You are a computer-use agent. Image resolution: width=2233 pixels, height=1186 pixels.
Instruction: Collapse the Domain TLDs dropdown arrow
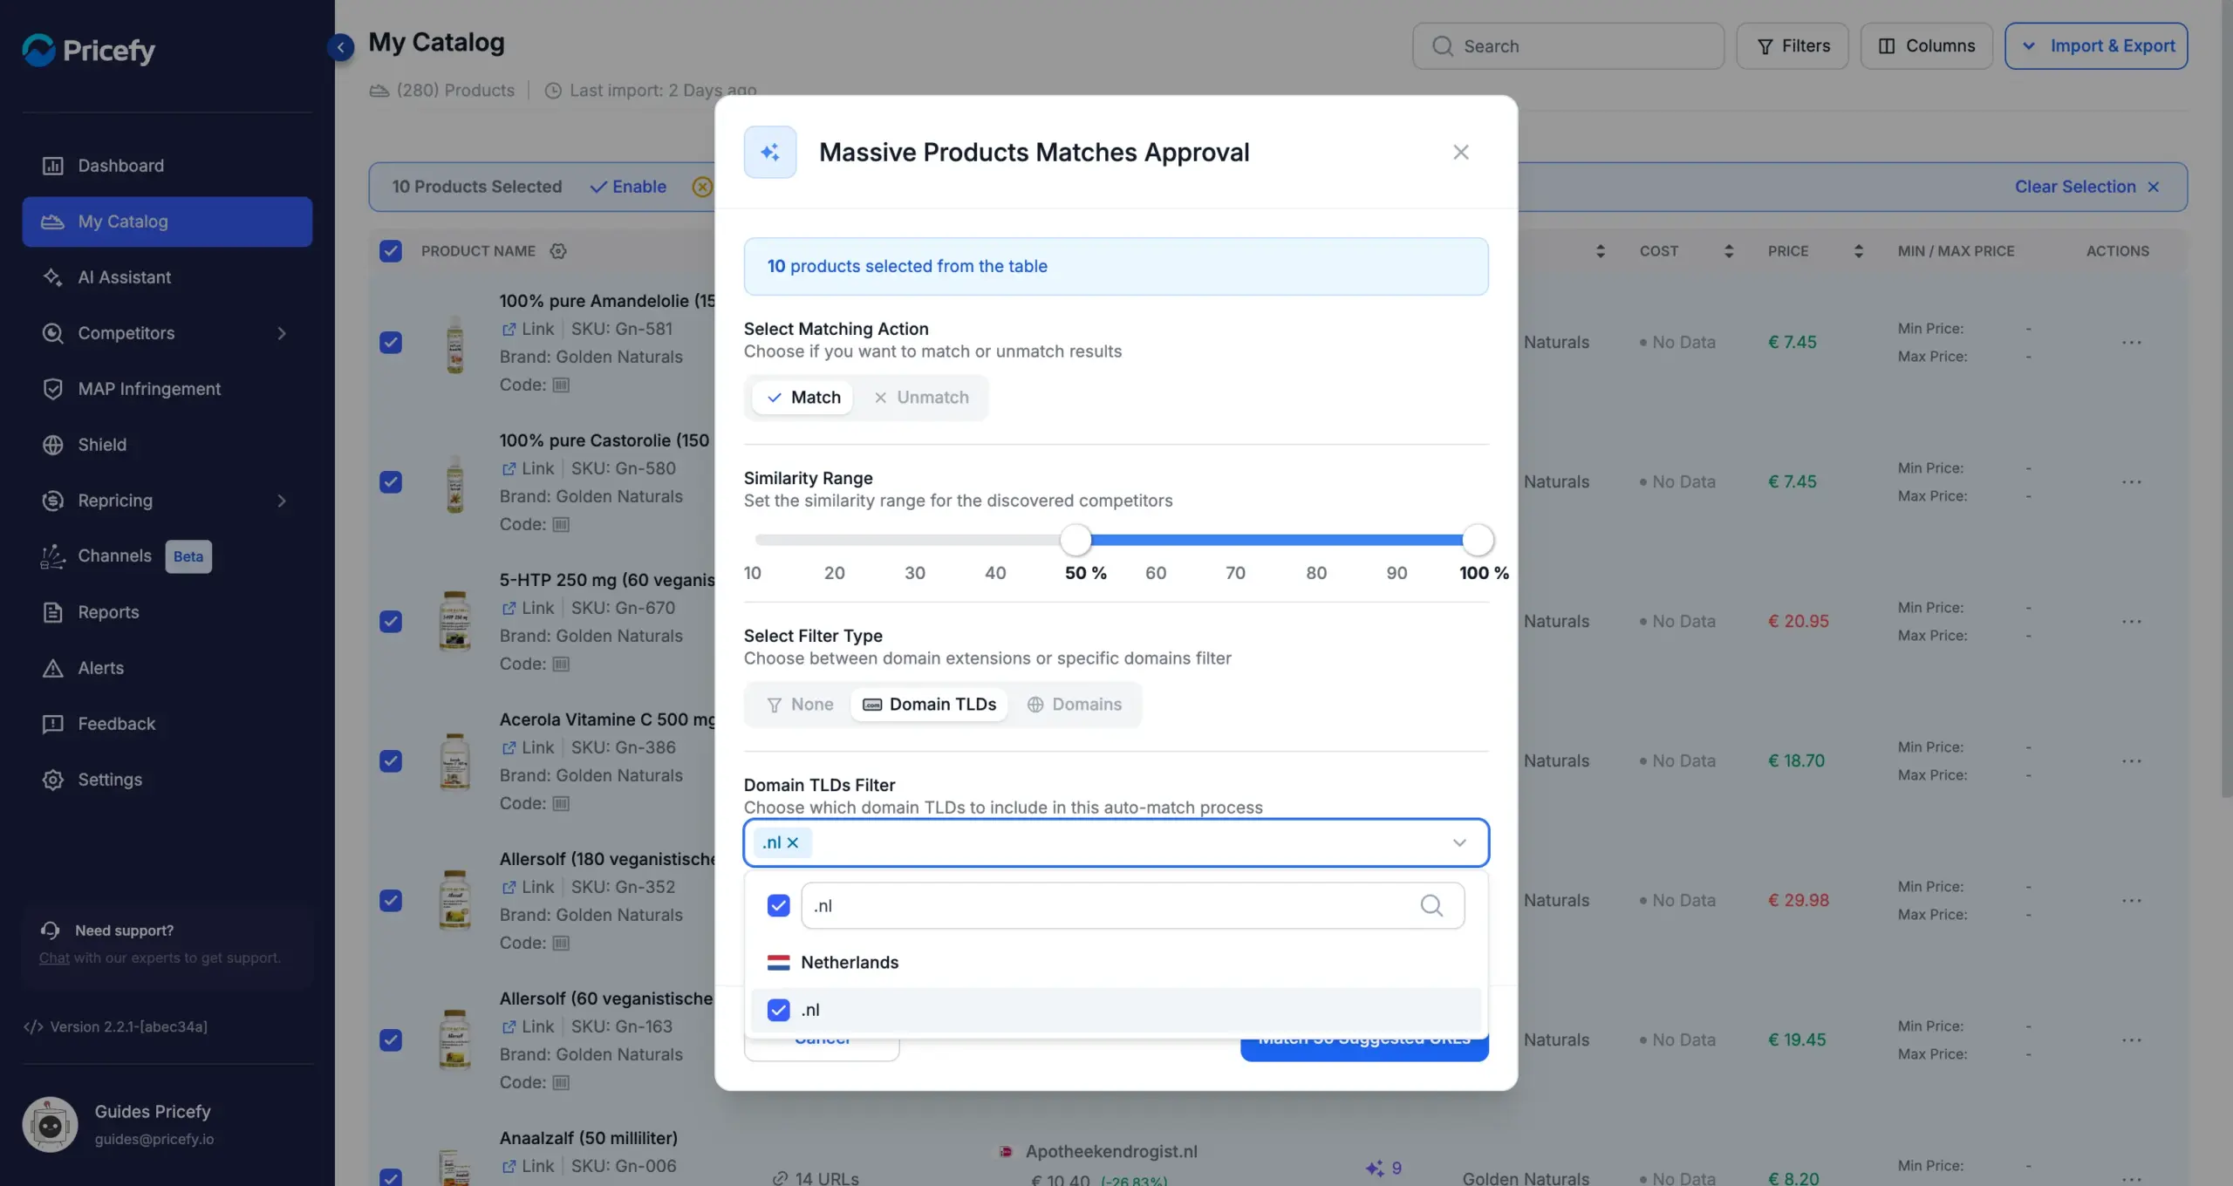click(x=1459, y=842)
